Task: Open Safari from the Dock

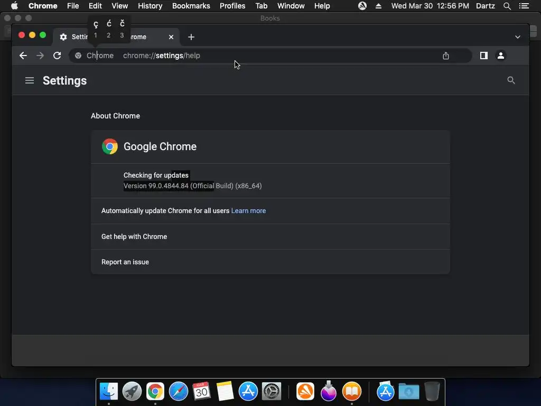Action: click(179, 392)
